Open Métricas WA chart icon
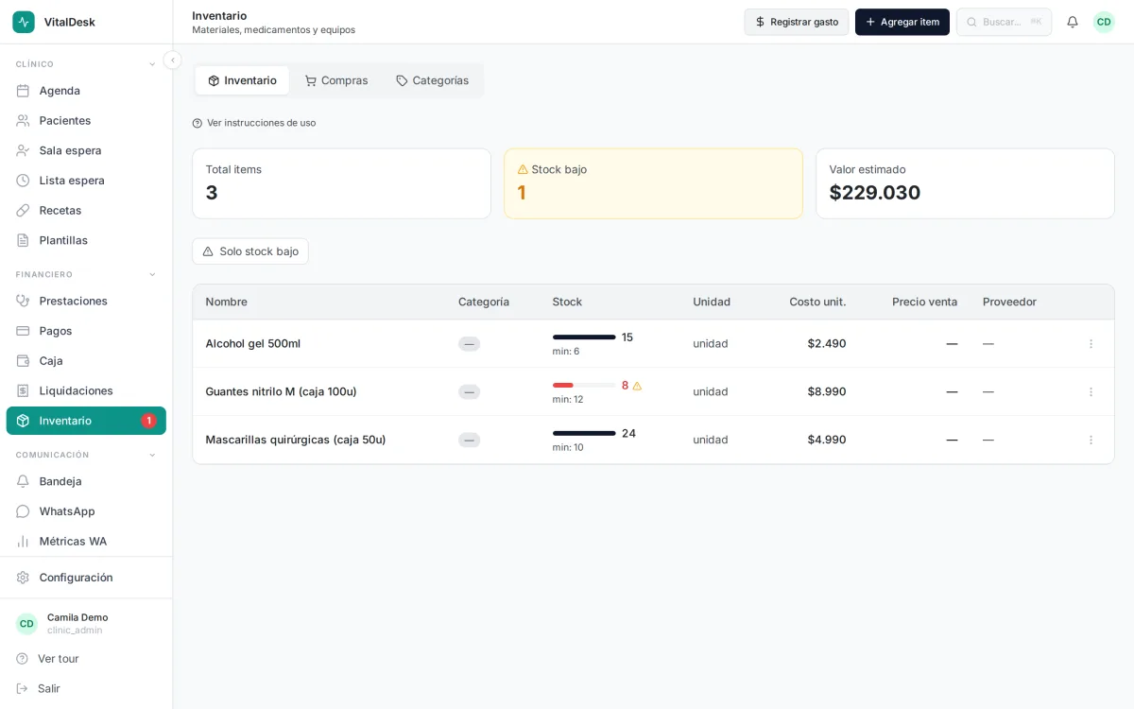The height and width of the screenshot is (709, 1134). click(23, 542)
